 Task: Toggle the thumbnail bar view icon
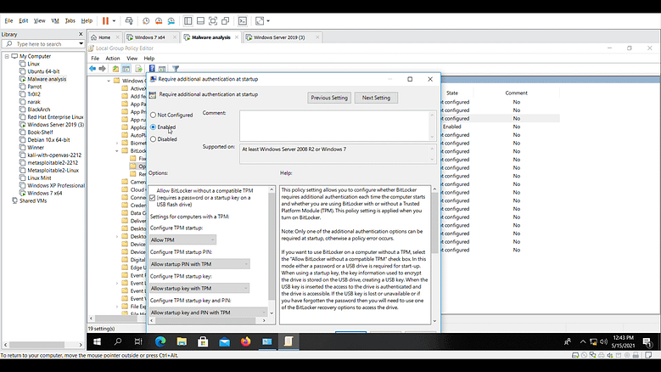point(200,20)
